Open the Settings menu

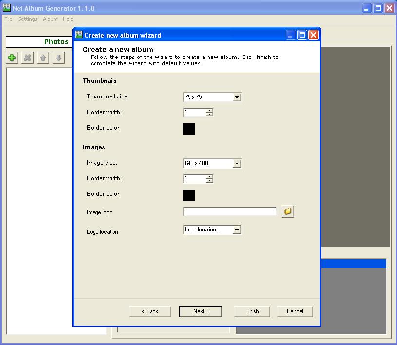pyautogui.click(x=28, y=19)
